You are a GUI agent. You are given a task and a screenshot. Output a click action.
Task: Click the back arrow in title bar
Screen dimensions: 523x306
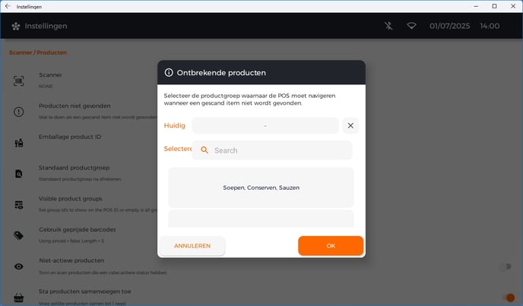point(8,6)
